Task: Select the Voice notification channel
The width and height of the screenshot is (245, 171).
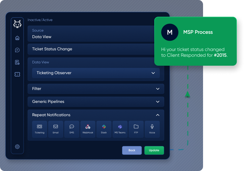Action: point(152,129)
